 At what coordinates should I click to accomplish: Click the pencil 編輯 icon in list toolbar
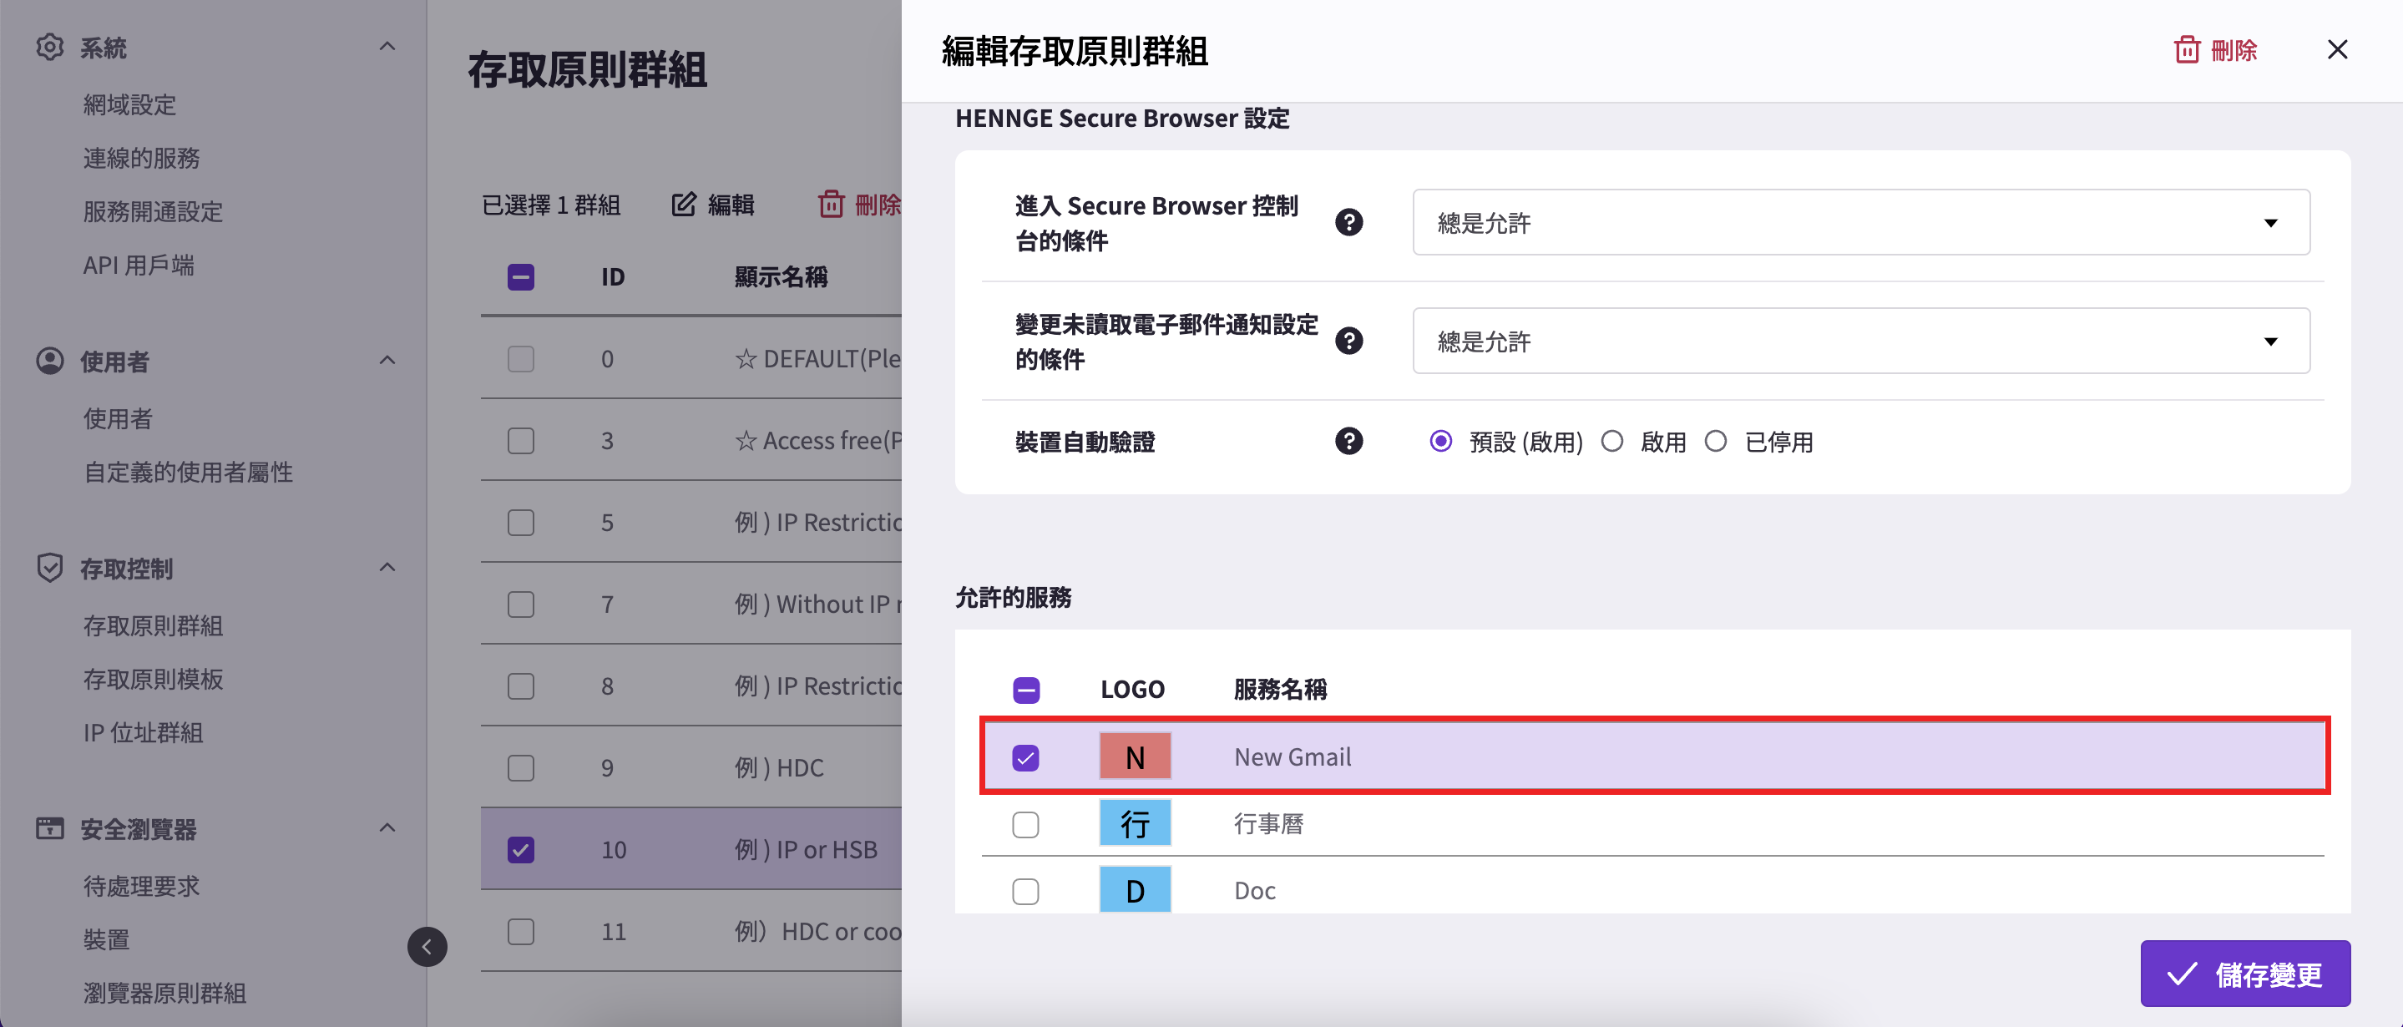[x=684, y=205]
